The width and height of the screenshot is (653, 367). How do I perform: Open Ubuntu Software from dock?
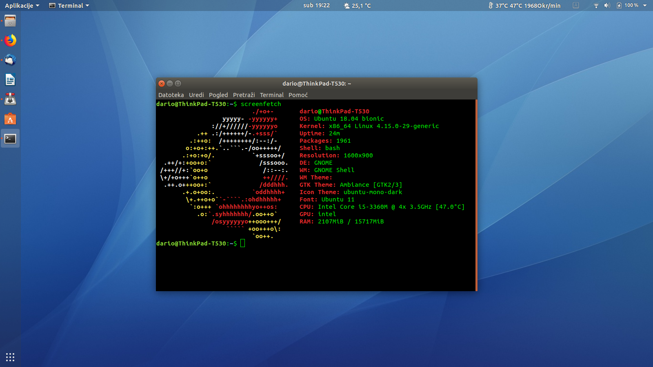[10, 119]
